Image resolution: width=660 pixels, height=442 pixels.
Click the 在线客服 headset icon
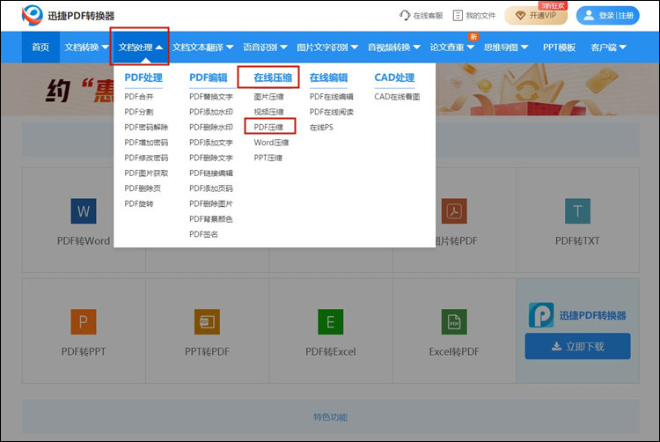(405, 16)
